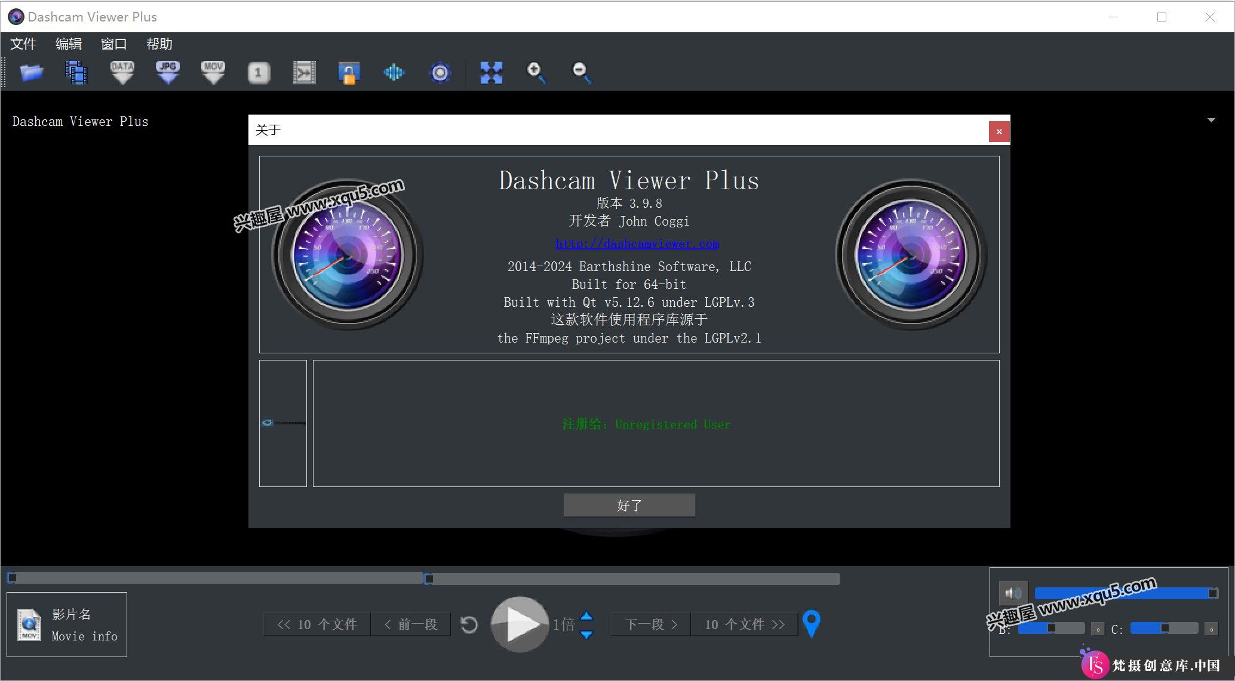1235x681 pixels.
Task: Reset brightness with button next to B slider
Action: [x=1098, y=629]
